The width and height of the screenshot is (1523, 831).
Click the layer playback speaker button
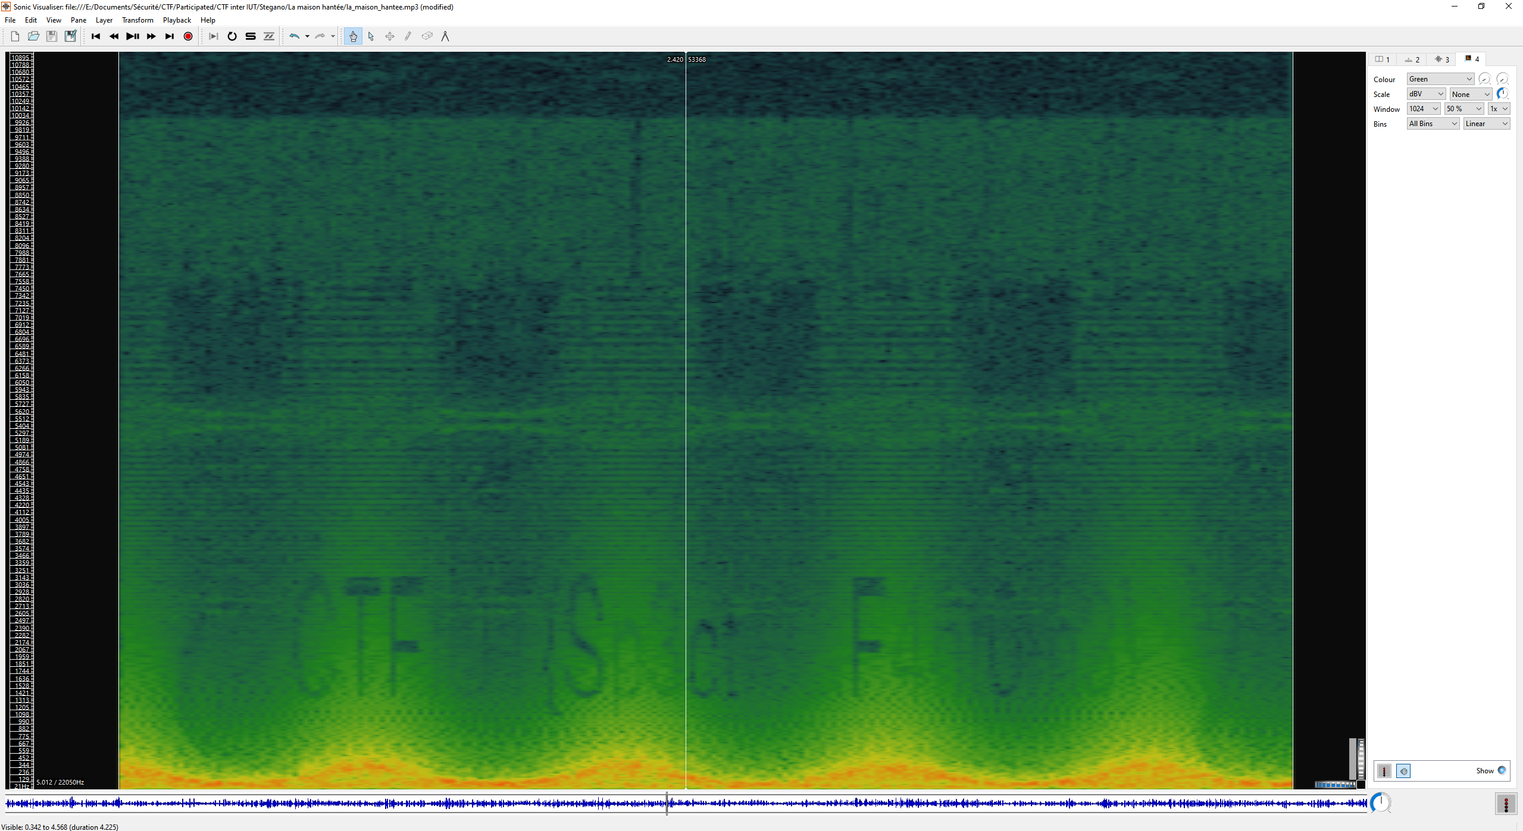pyautogui.click(x=1403, y=771)
